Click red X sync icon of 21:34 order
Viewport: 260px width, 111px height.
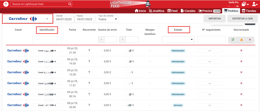[241, 50]
